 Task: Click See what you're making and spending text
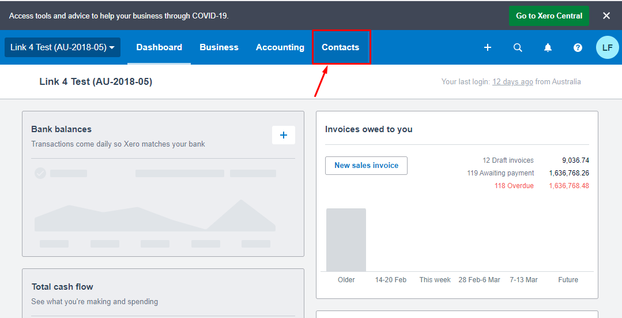(95, 302)
